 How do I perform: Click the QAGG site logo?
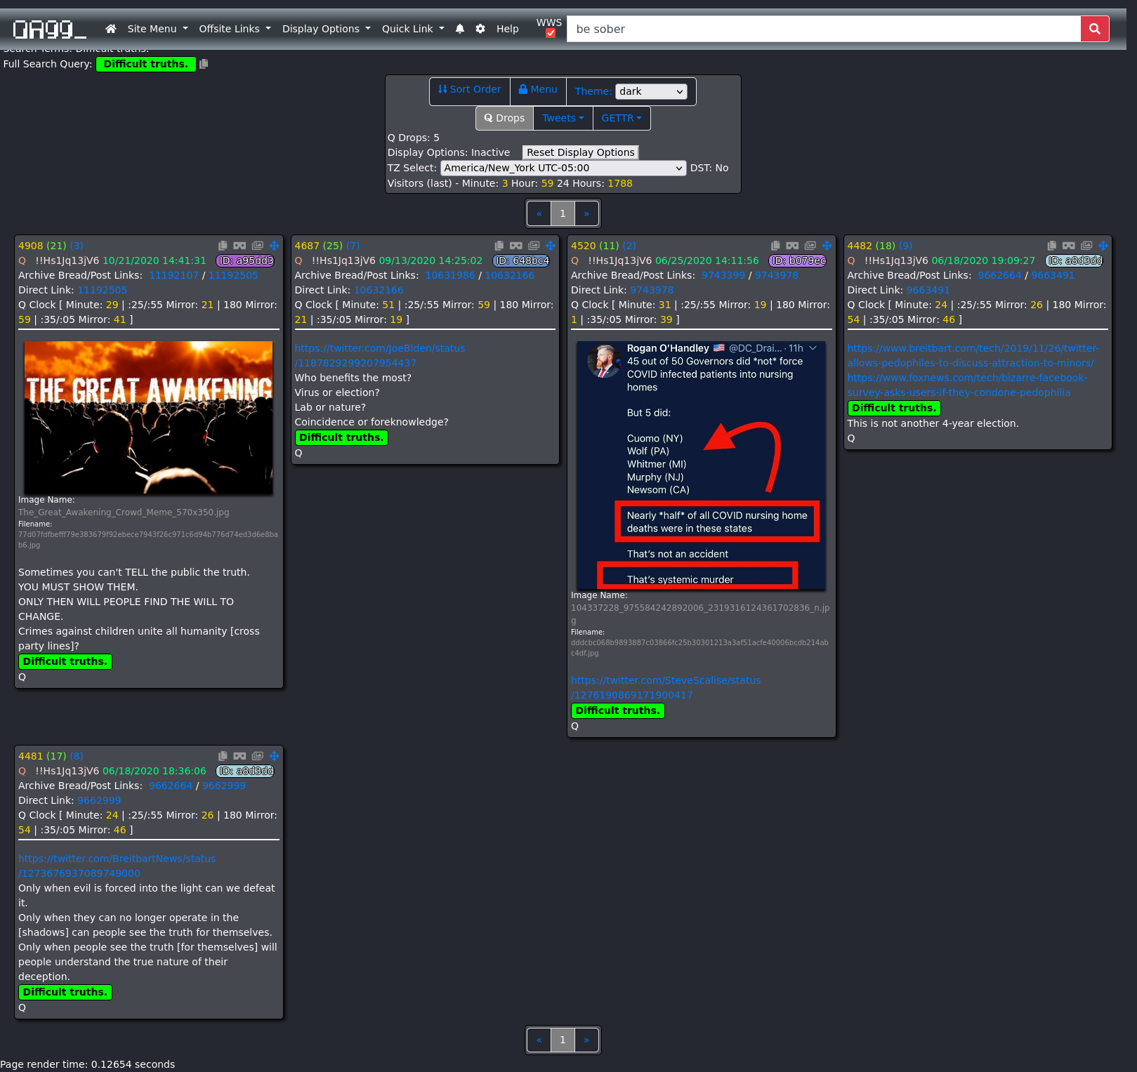(49, 29)
